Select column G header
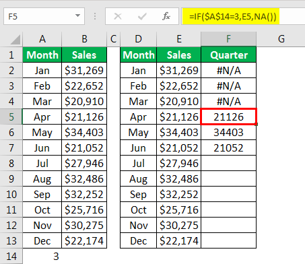 (x=281, y=39)
